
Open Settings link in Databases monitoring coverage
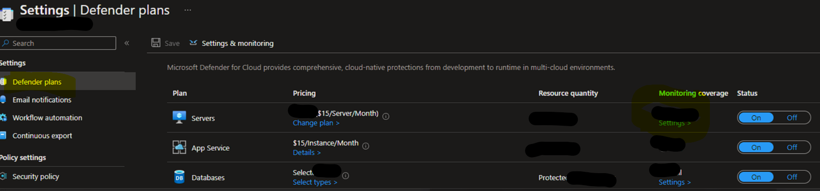(675, 182)
